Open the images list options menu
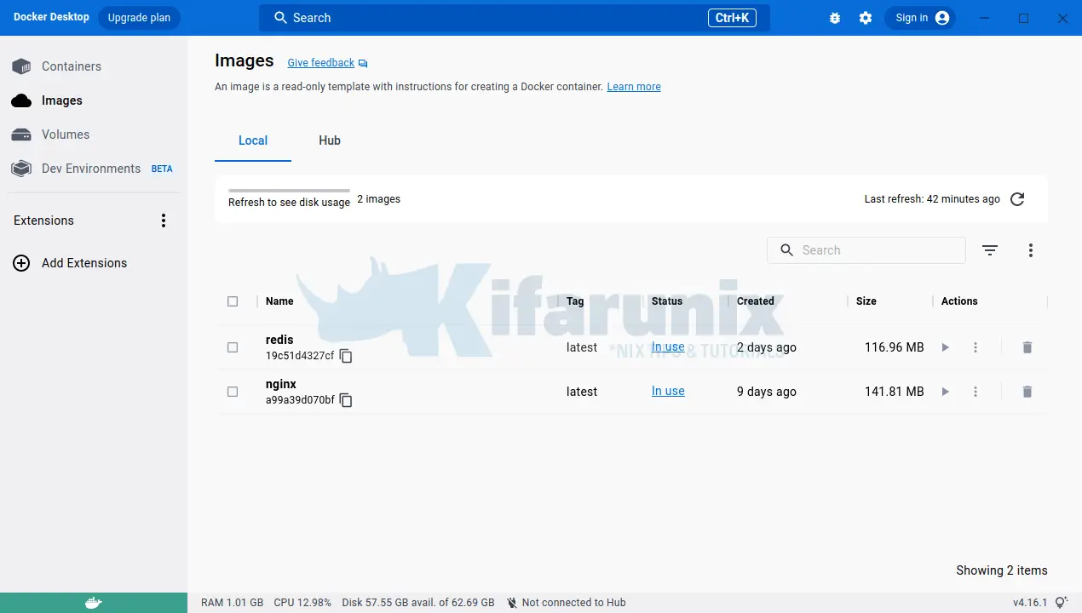The height and width of the screenshot is (613, 1082). [x=1030, y=249]
